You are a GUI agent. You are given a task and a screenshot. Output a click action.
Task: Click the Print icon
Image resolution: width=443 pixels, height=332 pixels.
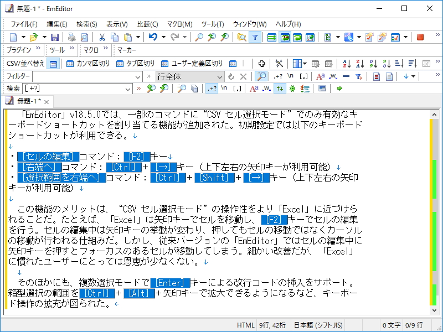pos(72,37)
